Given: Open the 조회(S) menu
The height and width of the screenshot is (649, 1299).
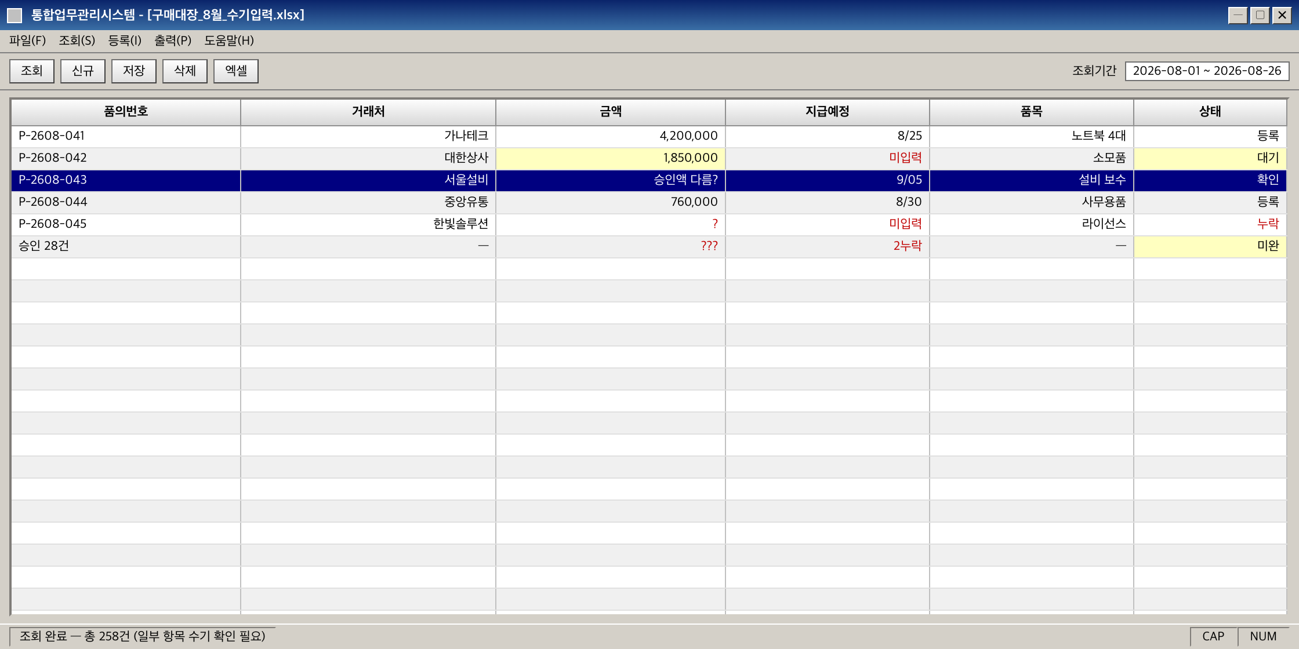Looking at the screenshot, I should (x=77, y=41).
